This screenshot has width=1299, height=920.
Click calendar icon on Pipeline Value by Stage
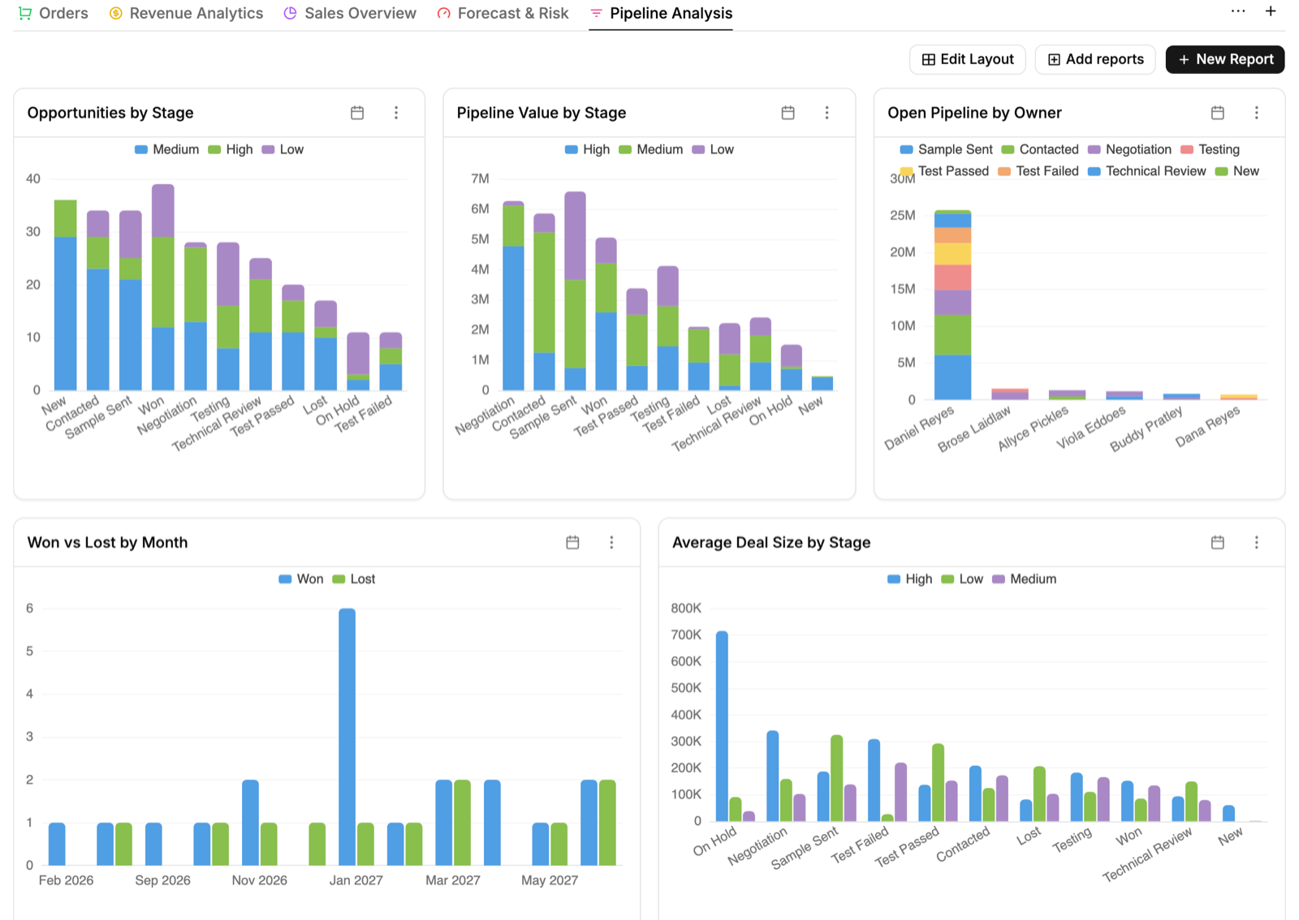point(788,113)
